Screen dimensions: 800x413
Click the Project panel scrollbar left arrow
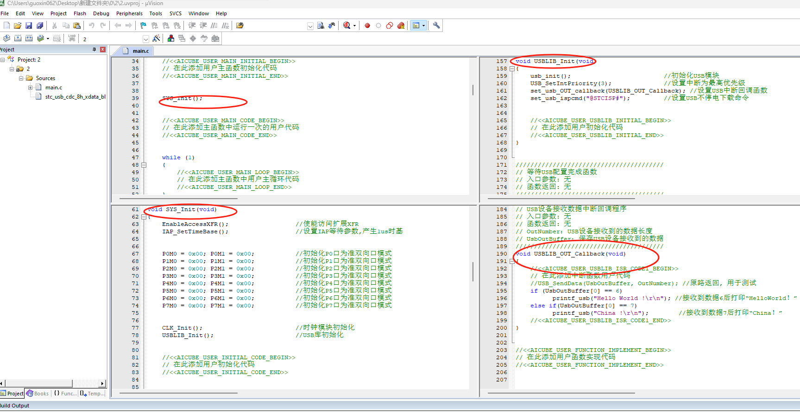pyautogui.click(x=2, y=383)
